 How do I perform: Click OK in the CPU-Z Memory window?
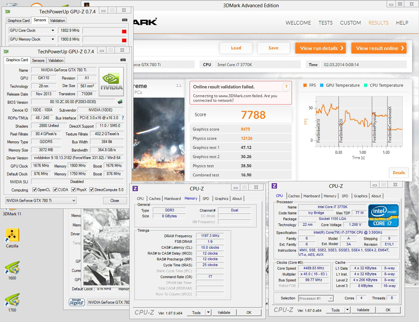click(x=249, y=313)
